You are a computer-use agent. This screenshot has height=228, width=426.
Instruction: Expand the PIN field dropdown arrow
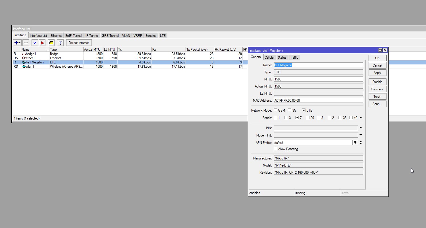361,128
